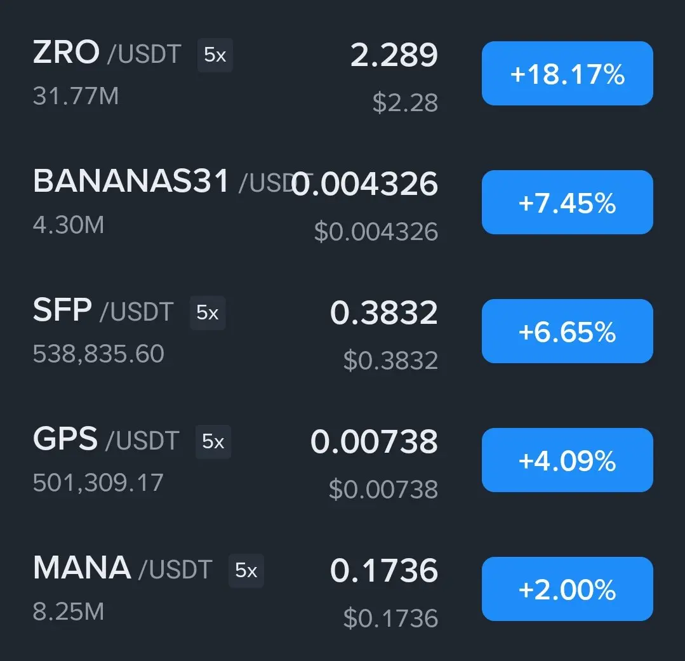Viewport: 685px width, 661px height.
Task: Click GPS volume figure 501,309.17
Action: (98, 482)
